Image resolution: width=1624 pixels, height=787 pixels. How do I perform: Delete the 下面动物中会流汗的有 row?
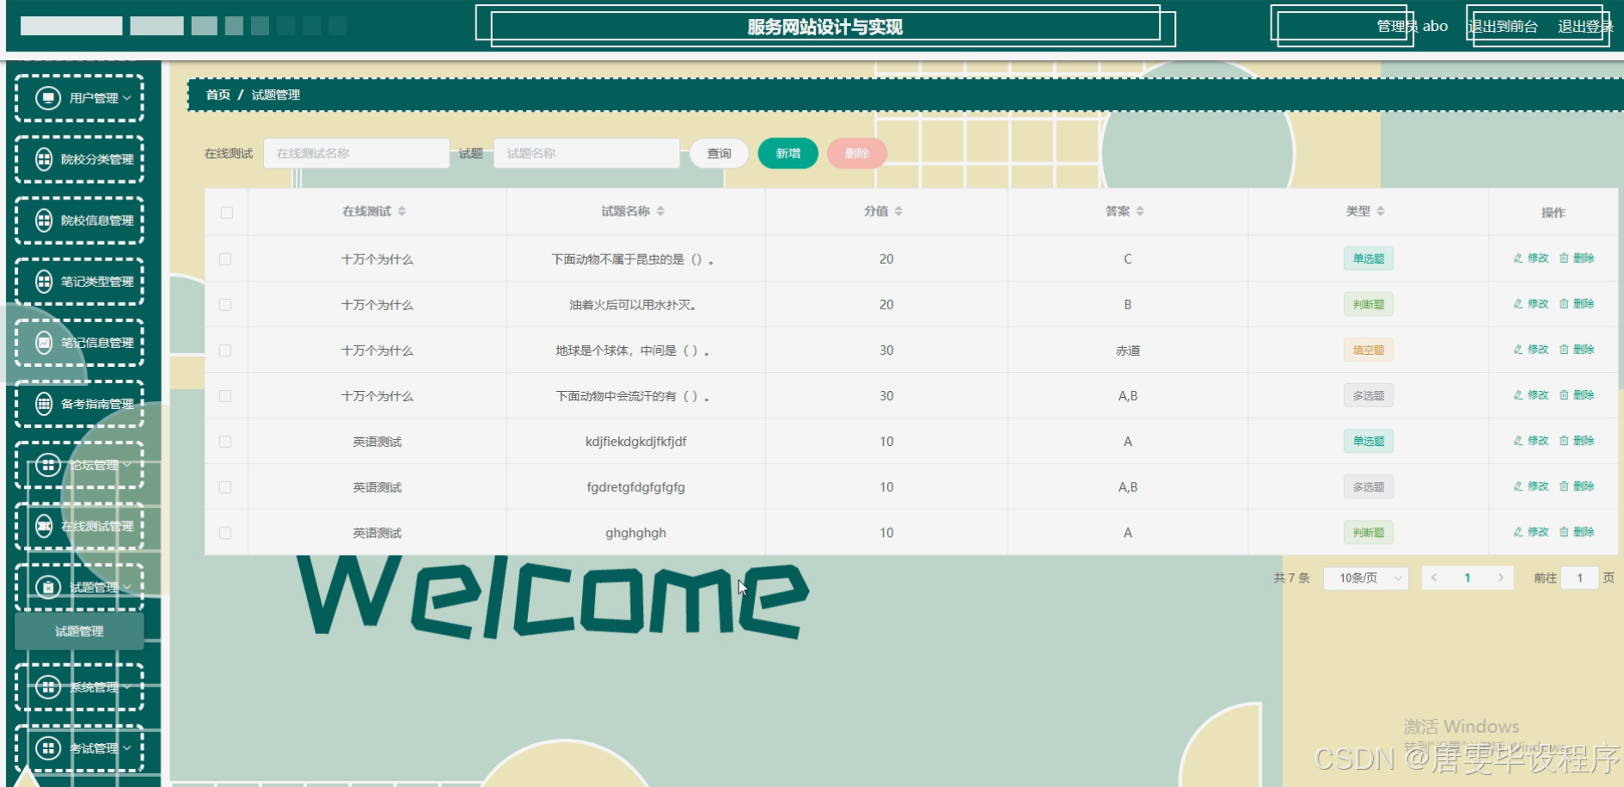tap(1577, 395)
